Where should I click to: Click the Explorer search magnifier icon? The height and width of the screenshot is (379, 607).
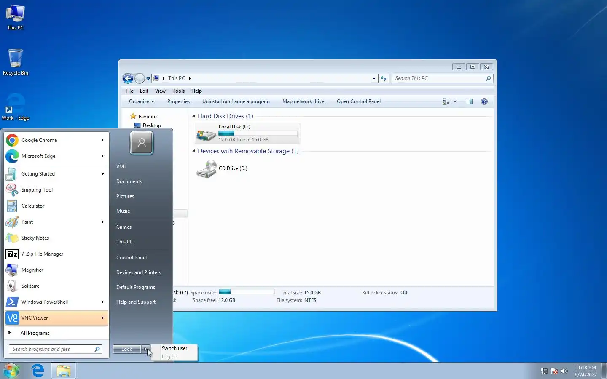pyautogui.click(x=488, y=78)
